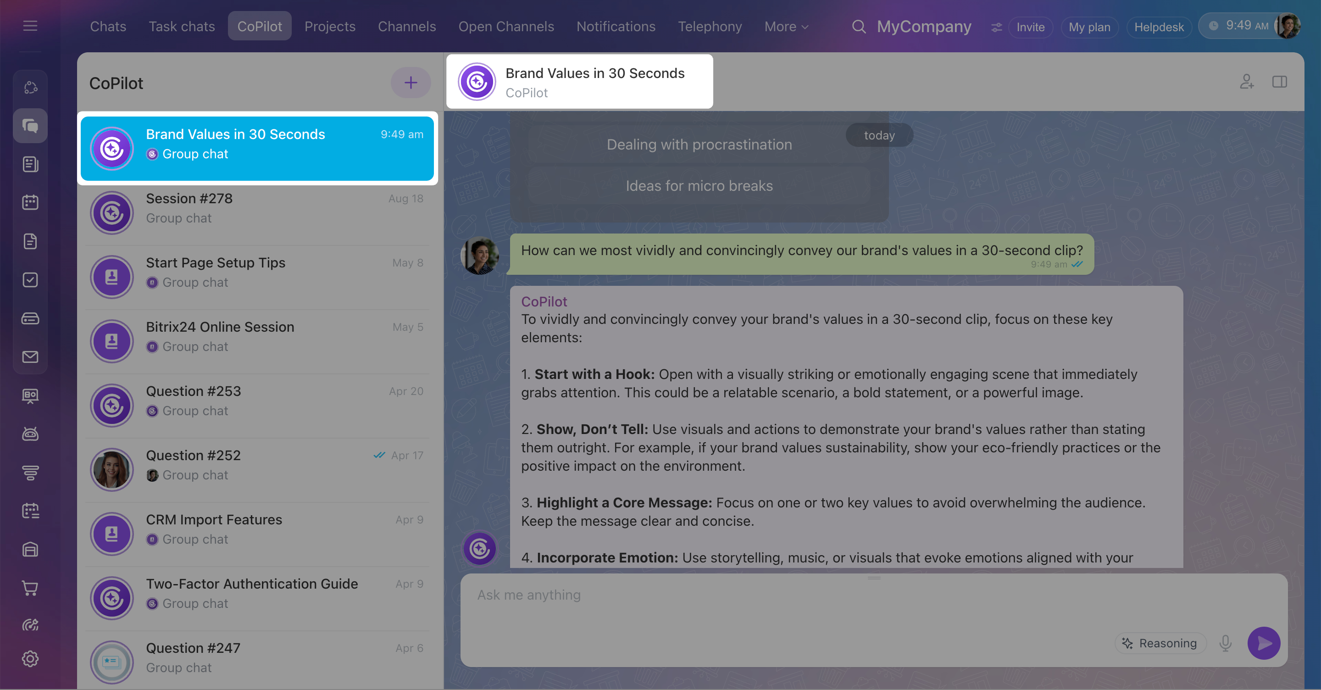Screen dimensions: 1321x690
Task: Open the Channels tab
Action: click(x=407, y=26)
